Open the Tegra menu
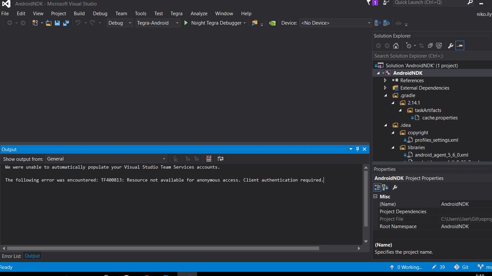 tap(176, 13)
